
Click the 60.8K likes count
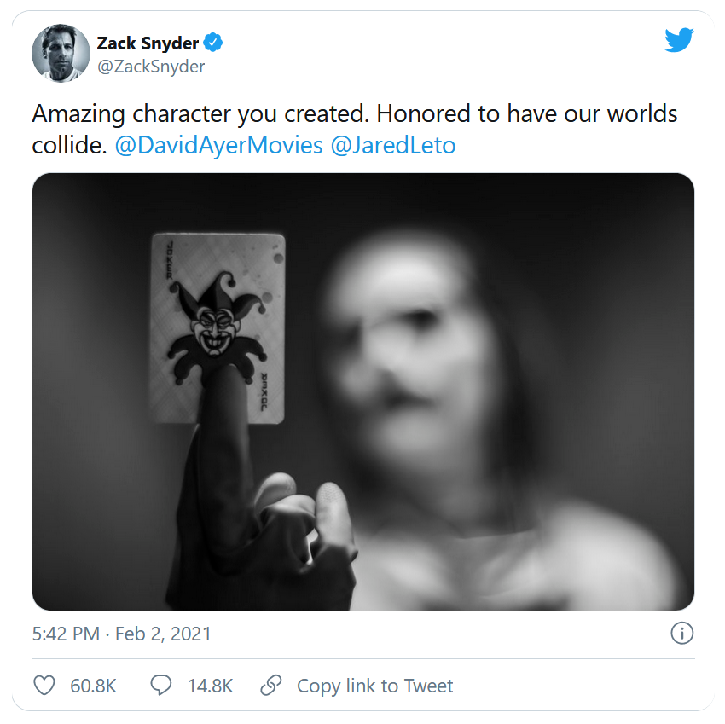tap(93, 686)
